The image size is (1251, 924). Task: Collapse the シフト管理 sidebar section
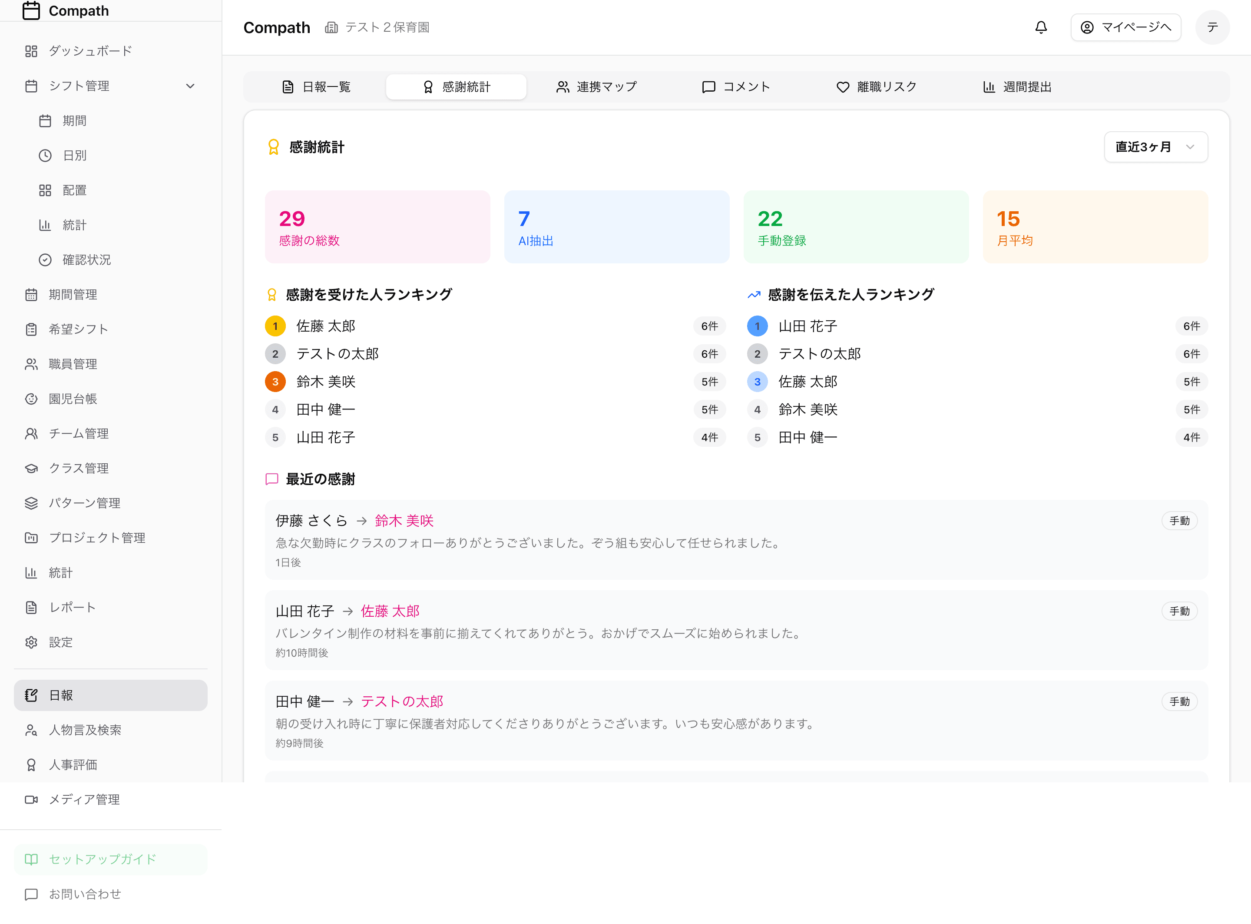(190, 86)
